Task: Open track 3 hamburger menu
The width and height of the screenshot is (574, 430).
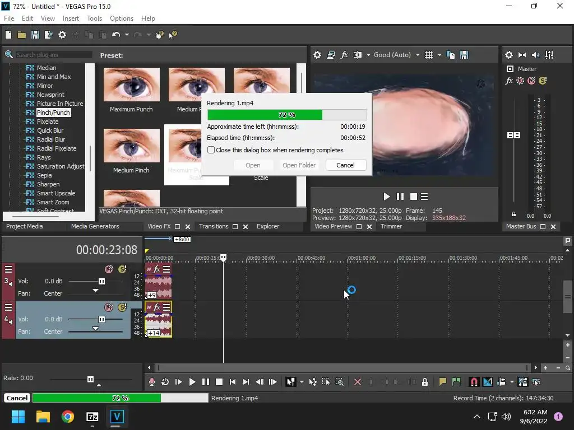Action: coord(8,269)
